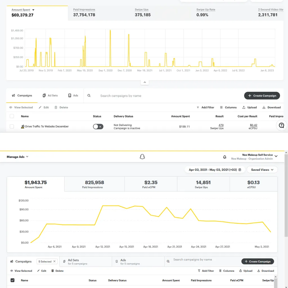288x288 pixels.
Task: Open the Saved Views dropdown
Action: tap(262, 170)
